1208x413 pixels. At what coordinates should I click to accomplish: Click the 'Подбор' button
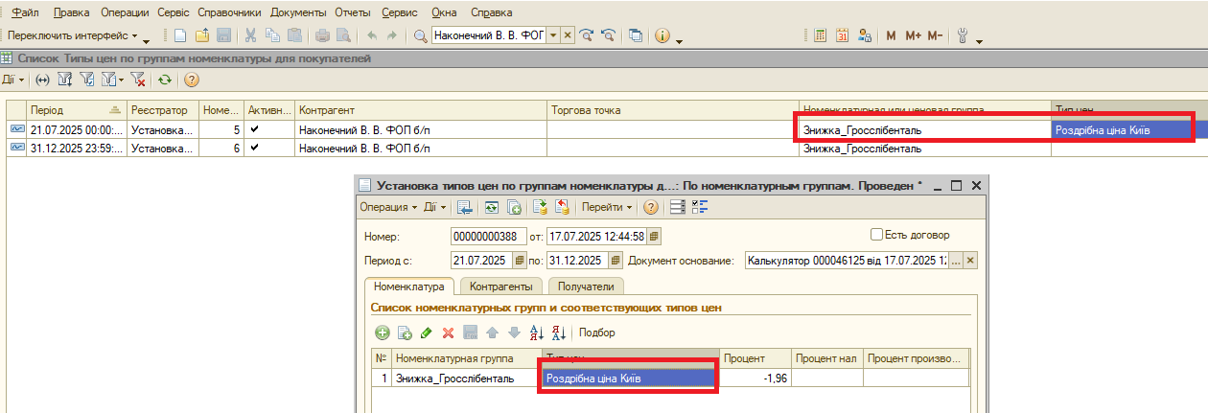tap(596, 333)
